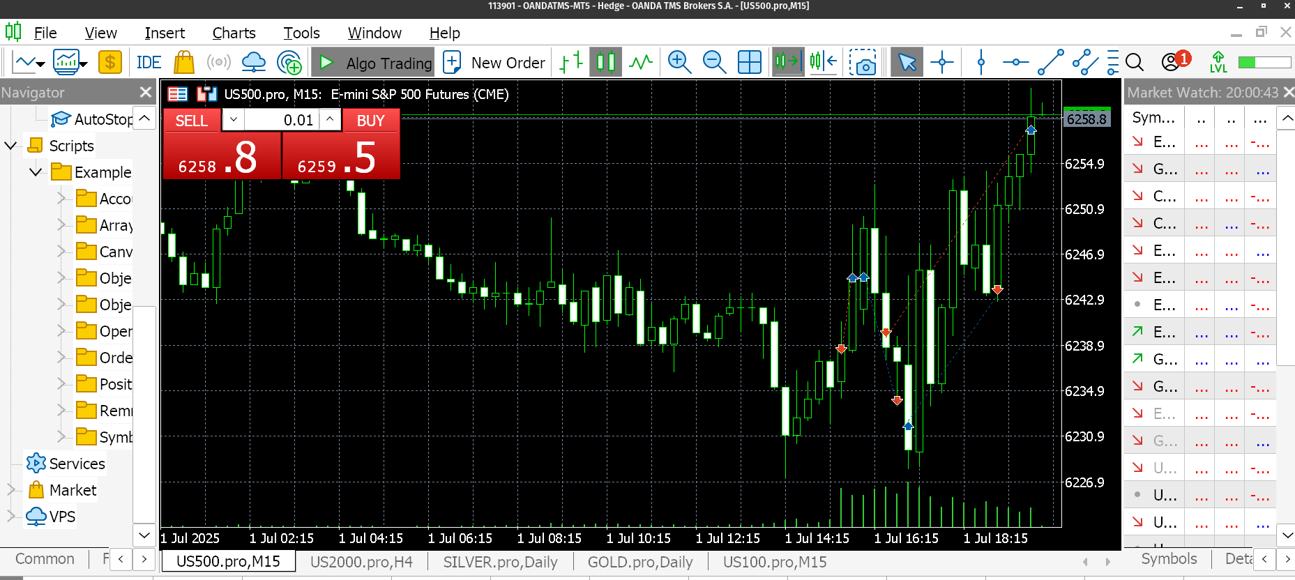Open the indicators list icon
The image size is (1295, 580).
70,63
